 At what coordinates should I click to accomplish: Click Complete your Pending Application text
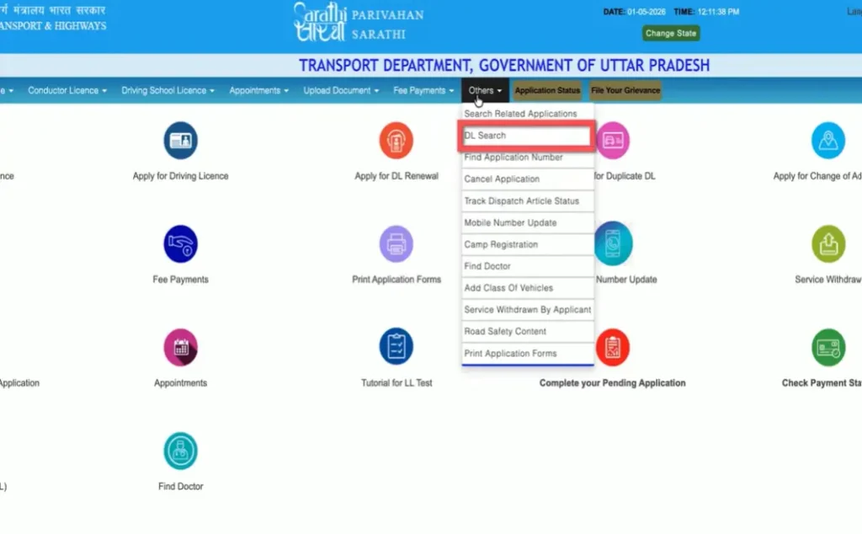[613, 382]
